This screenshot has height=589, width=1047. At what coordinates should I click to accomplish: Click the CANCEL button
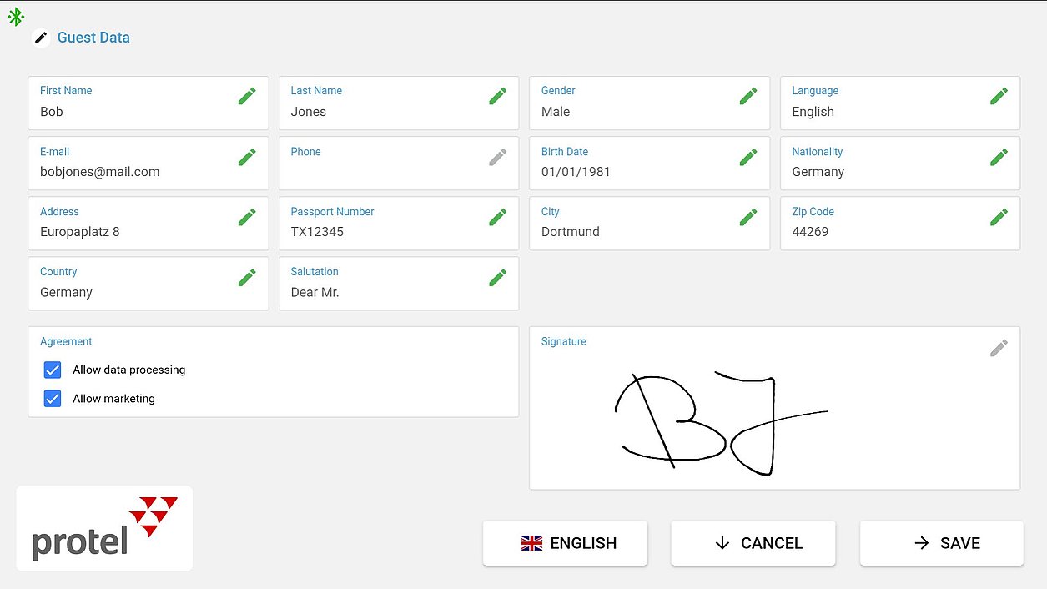[753, 543]
